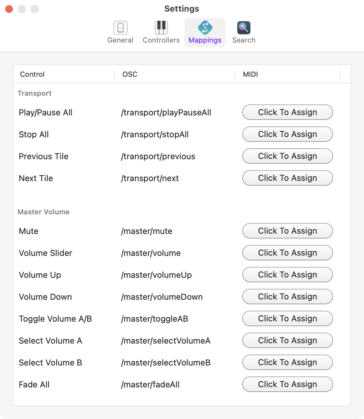Assign MIDI to master Mute
This screenshot has height=419, width=364.
coord(288,231)
